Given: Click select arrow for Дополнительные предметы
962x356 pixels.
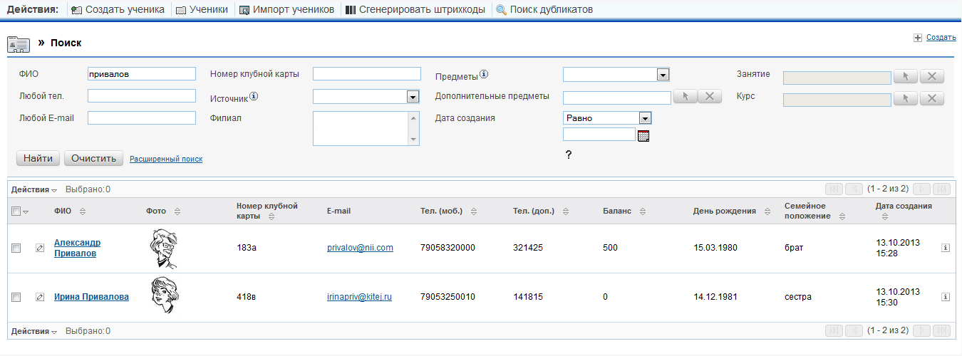Looking at the screenshot, I should pos(685,97).
